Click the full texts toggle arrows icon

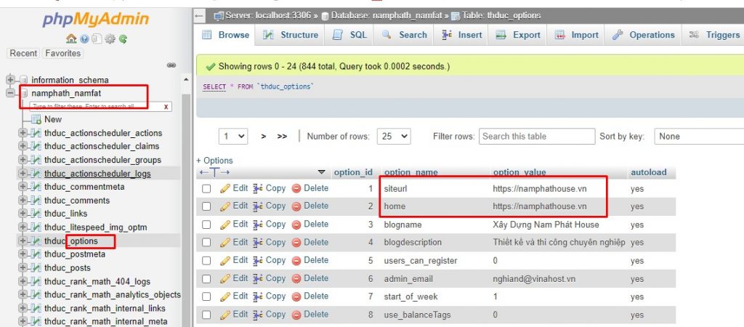pos(214,172)
